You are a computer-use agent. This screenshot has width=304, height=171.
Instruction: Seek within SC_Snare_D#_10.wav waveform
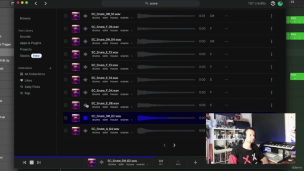166,16
